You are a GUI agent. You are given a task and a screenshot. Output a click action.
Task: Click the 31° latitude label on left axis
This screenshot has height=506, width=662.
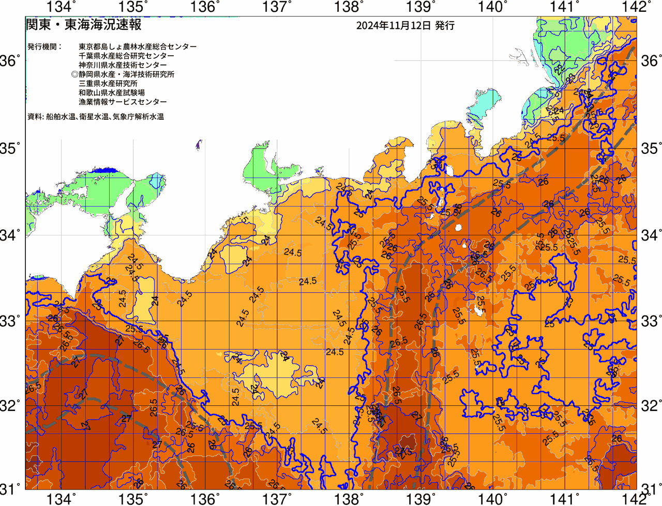coord(11,488)
